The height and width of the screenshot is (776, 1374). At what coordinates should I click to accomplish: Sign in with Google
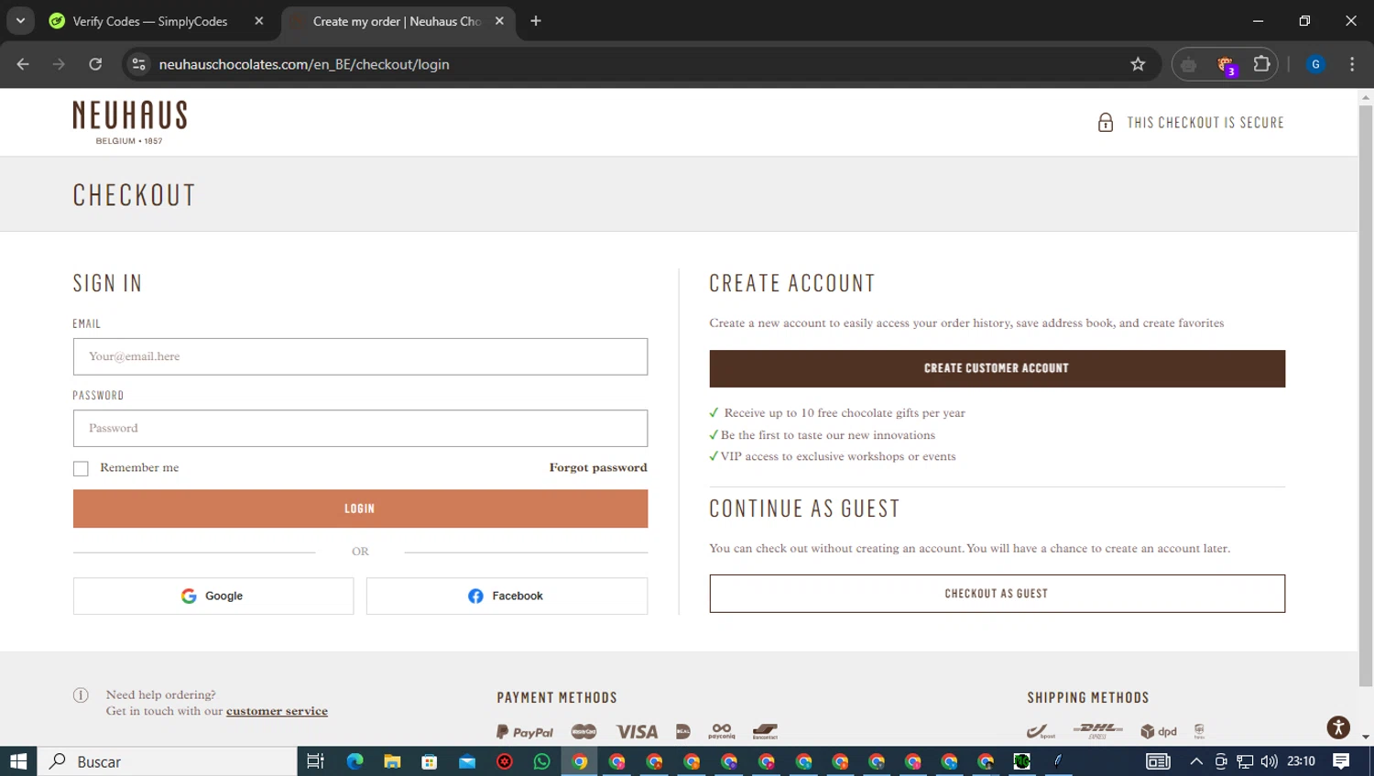click(213, 596)
